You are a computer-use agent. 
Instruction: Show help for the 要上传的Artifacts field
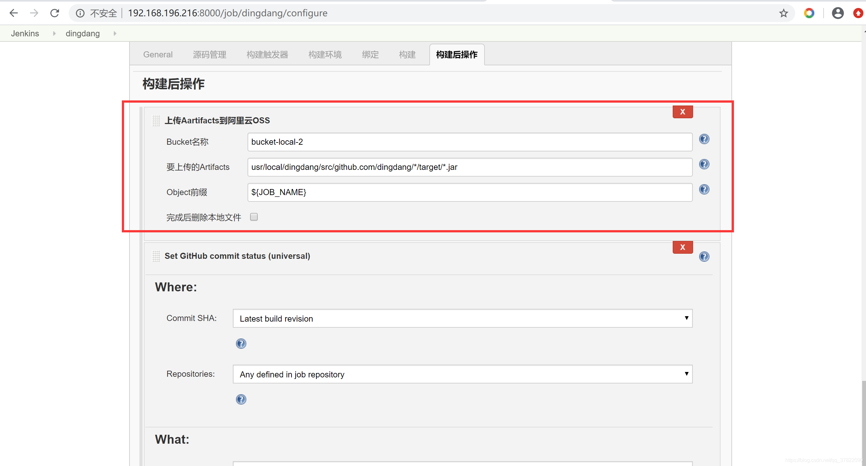click(x=704, y=164)
